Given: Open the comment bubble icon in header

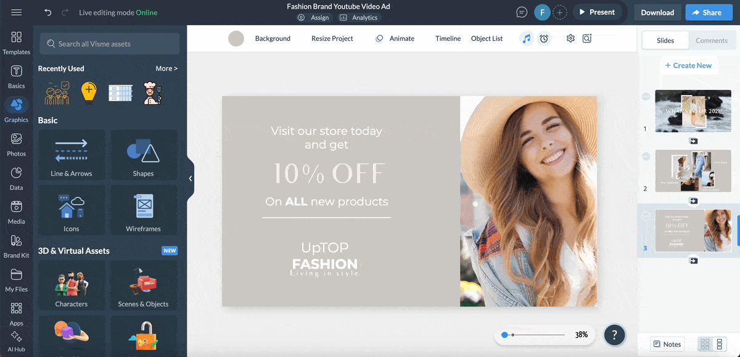Looking at the screenshot, I should click(x=522, y=12).
